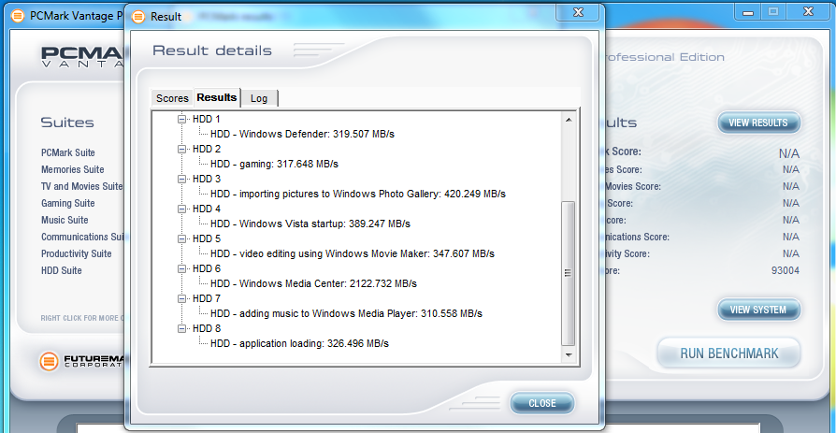Select Memories Suite in Suites list
The image size is (836, 433).
click(x=73, y=169)
